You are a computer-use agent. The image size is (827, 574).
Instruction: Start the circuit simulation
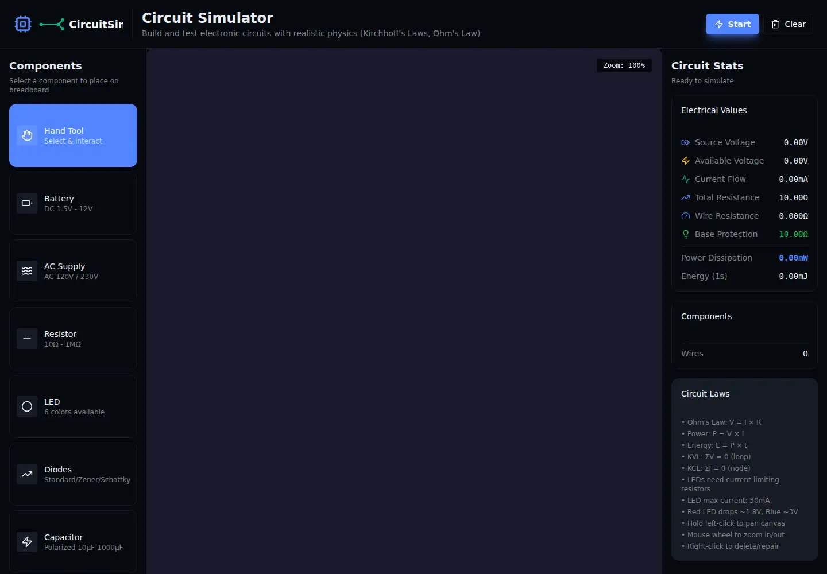tap(732, 24)
